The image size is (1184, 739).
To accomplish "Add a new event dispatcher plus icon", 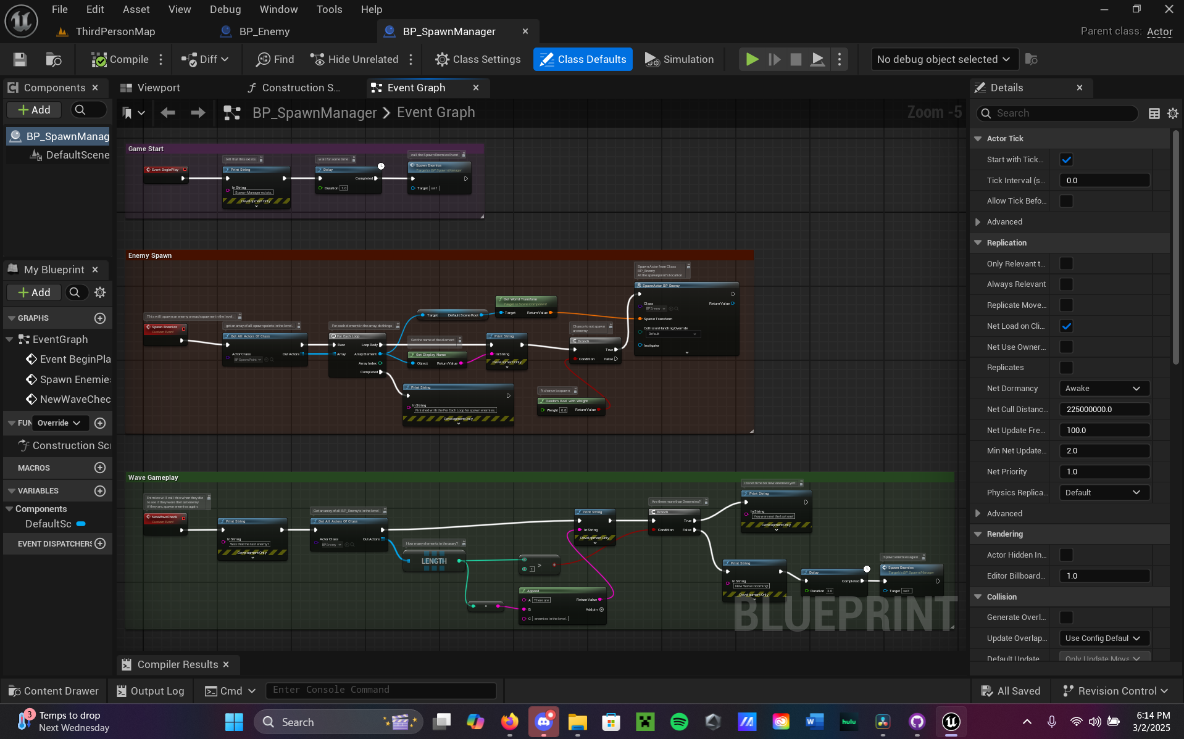I will pos(100,543).
